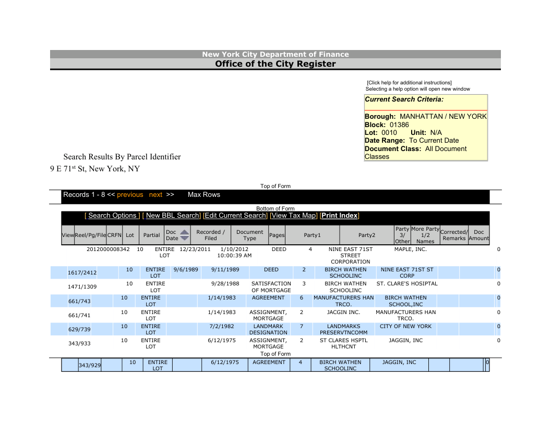Screen dimensions: 551x425
Task: Click the Office of the City Register title
Action: click(275, 64)
